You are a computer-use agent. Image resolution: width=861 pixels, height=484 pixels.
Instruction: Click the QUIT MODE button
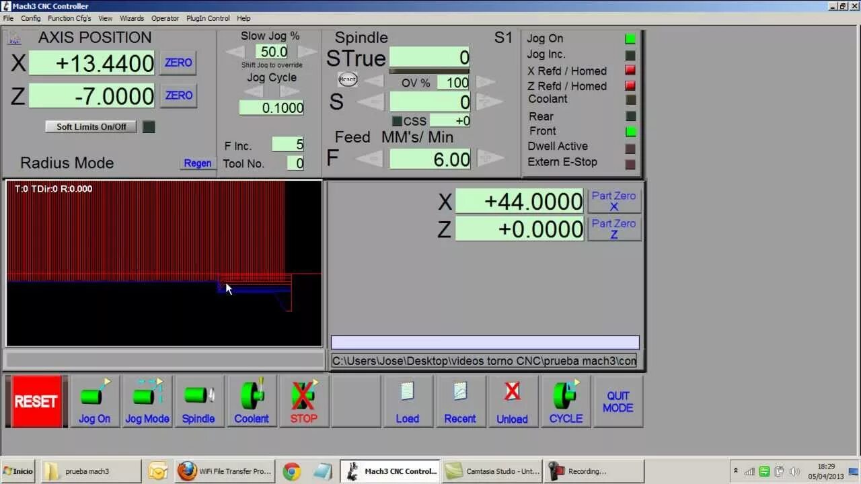pos(618,401)
